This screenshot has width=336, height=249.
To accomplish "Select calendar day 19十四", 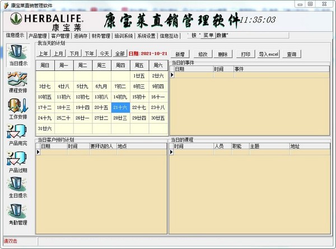I will point(83,107).
